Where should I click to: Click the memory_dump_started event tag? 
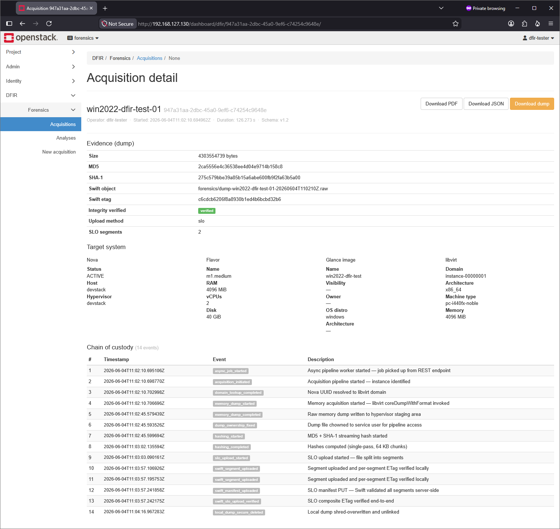(x=235, y=404)
